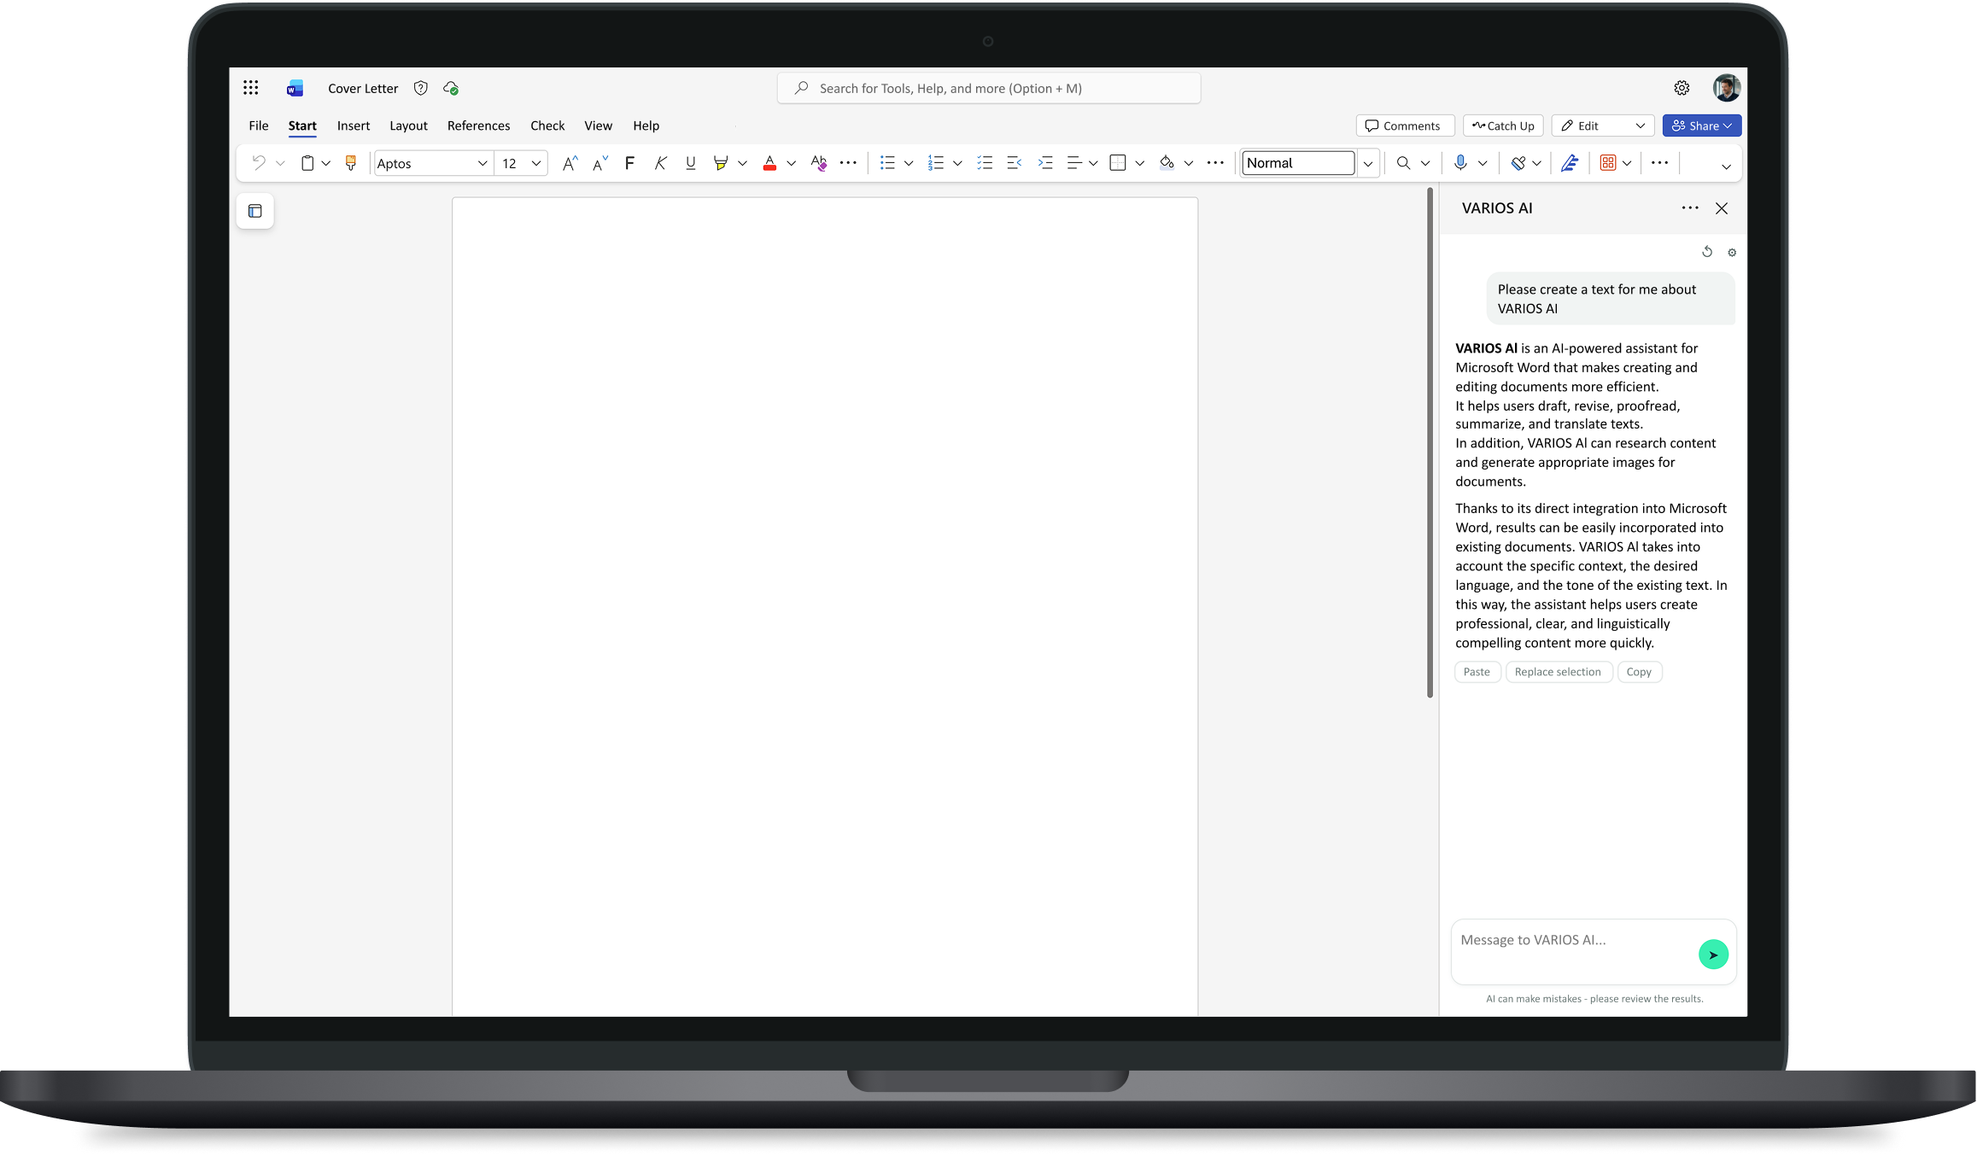
Task: Expand the highlight color options arrow
Action: 742,163
